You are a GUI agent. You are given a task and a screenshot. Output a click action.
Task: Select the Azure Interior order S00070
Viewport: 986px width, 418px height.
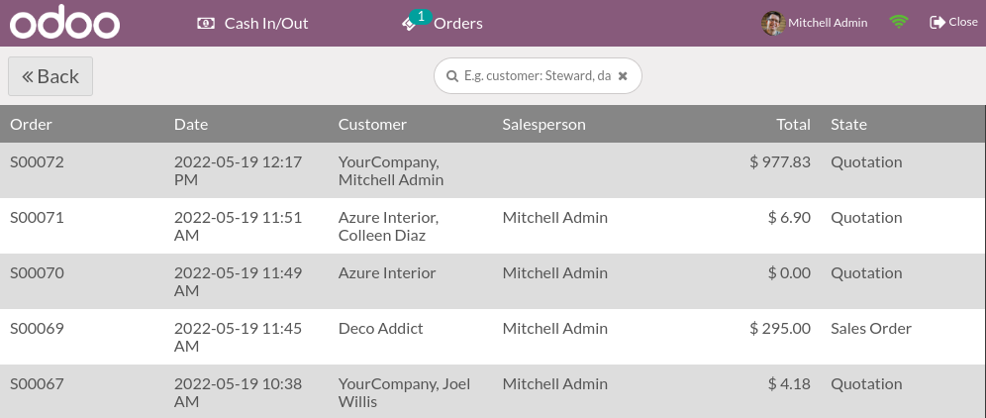pos(38,273)
